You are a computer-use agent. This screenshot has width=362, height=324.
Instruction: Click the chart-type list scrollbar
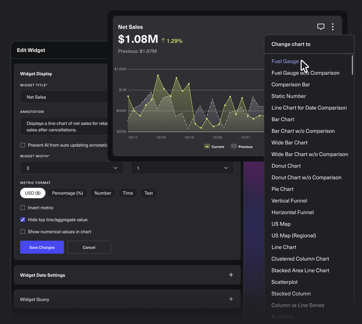click(x=352, y=65)
